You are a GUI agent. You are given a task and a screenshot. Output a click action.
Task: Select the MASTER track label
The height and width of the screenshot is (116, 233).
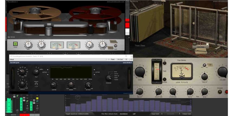pos(13,115)
